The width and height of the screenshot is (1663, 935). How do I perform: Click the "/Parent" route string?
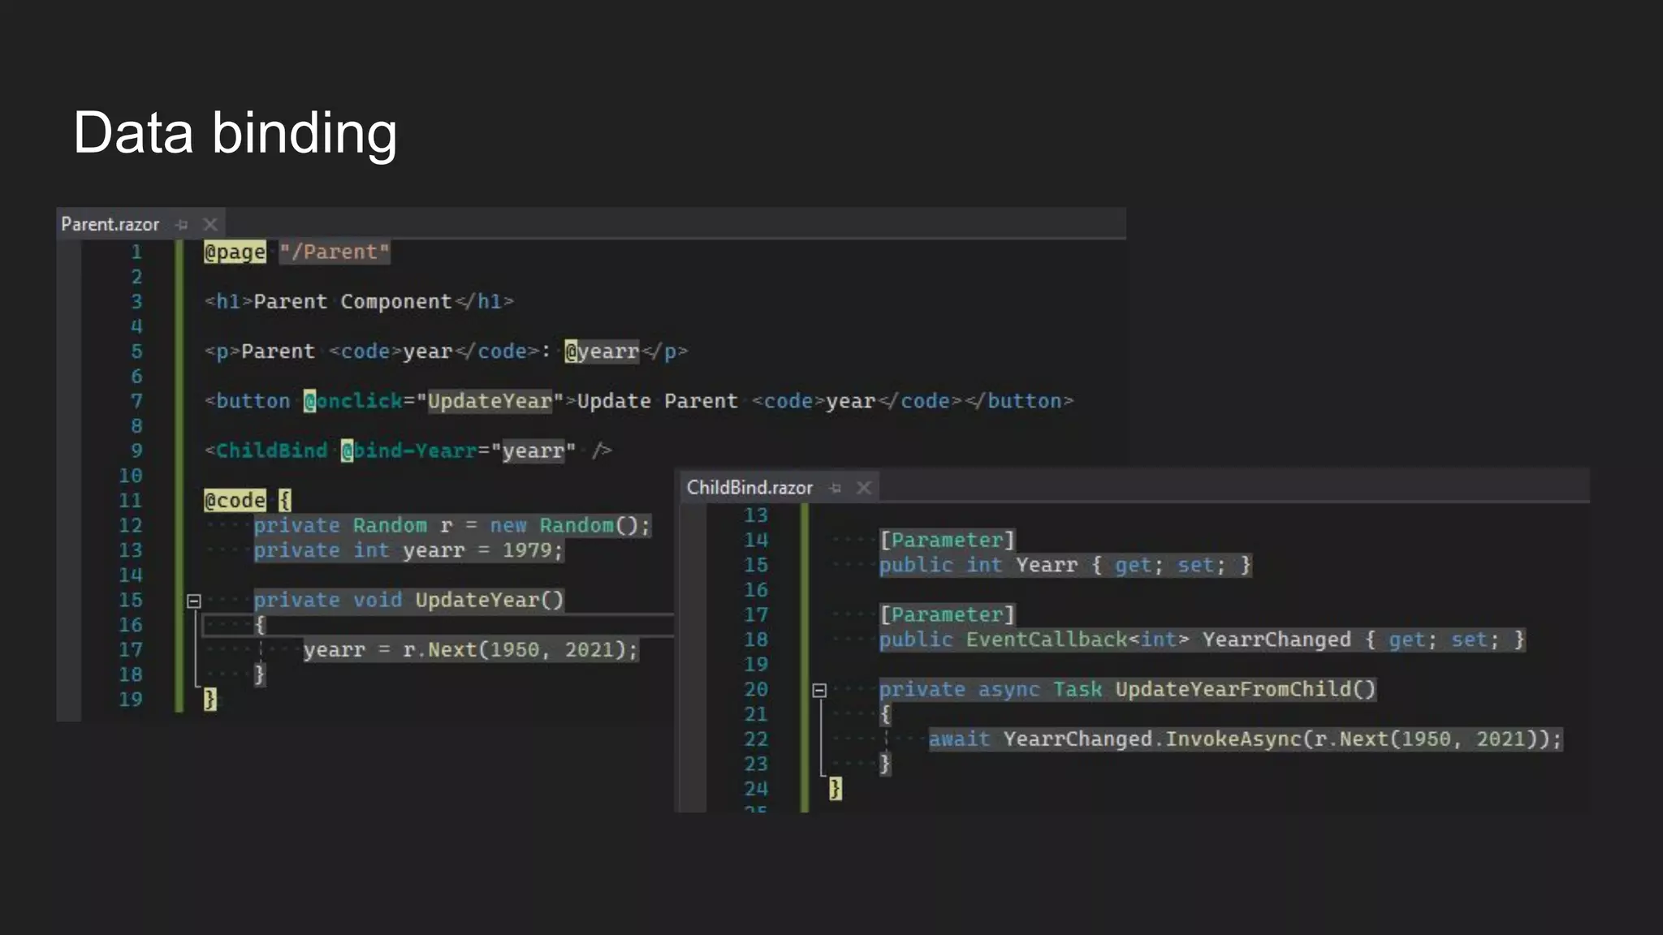point(335,252)
